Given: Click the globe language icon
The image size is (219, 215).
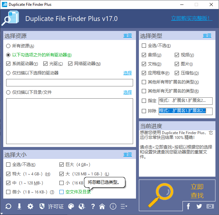Looking at the screenshot, I should [x=82, y=206].
